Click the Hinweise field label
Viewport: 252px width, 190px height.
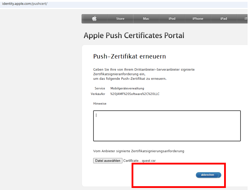[100, 104]
